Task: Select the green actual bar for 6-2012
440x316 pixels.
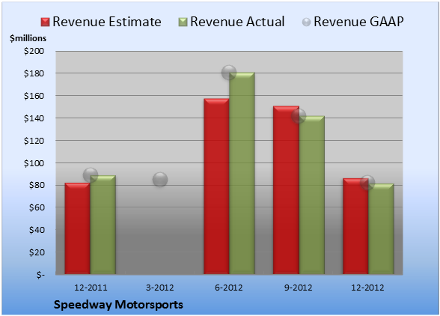Action: coord(242,173)
